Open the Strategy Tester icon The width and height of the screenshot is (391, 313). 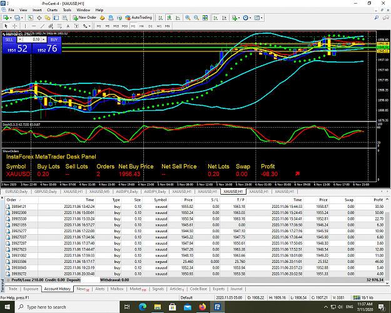pyautogui.click(x=65, y=18)
